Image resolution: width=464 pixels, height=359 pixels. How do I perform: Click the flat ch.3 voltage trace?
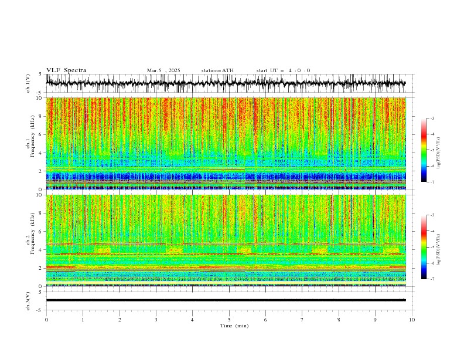[226, 300]
